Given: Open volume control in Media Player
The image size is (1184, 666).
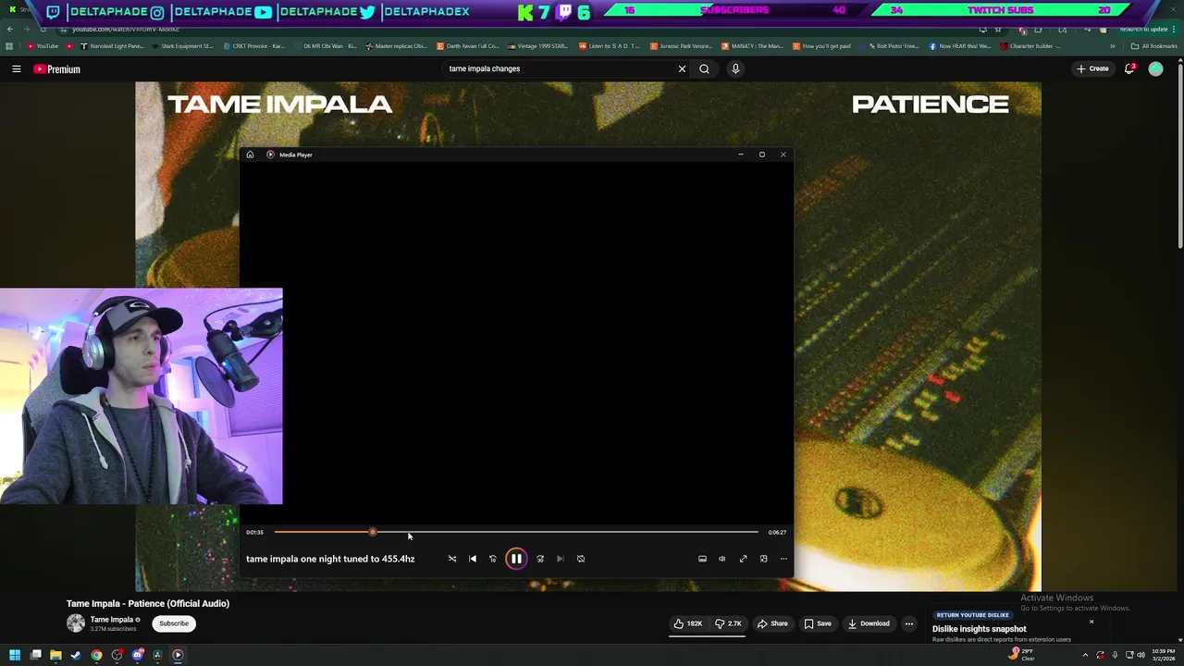Looking at the screenshot, I should click(x=722, y=559).
